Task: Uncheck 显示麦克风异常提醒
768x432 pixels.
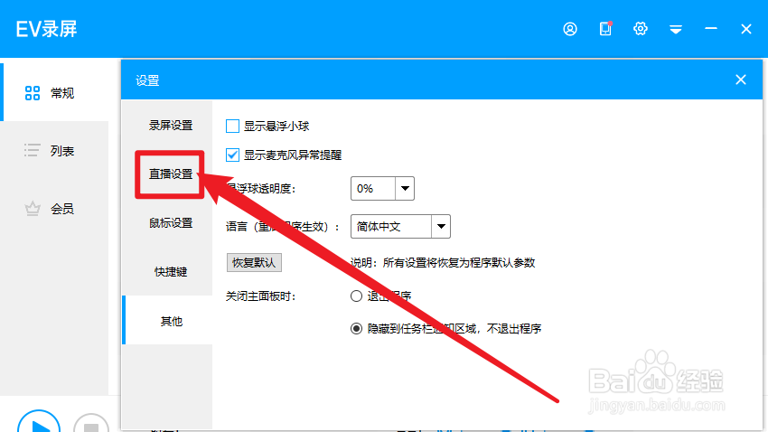Action: pos(232,155)
